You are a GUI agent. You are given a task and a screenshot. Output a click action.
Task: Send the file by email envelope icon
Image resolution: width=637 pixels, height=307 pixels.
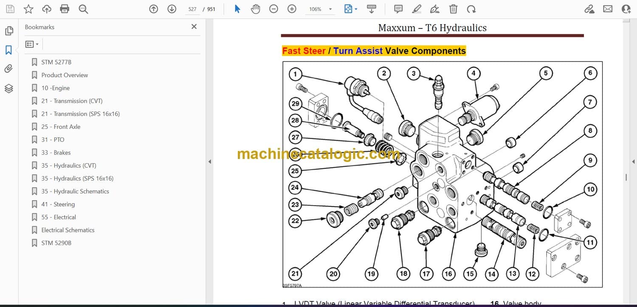[x=608, y=9]
